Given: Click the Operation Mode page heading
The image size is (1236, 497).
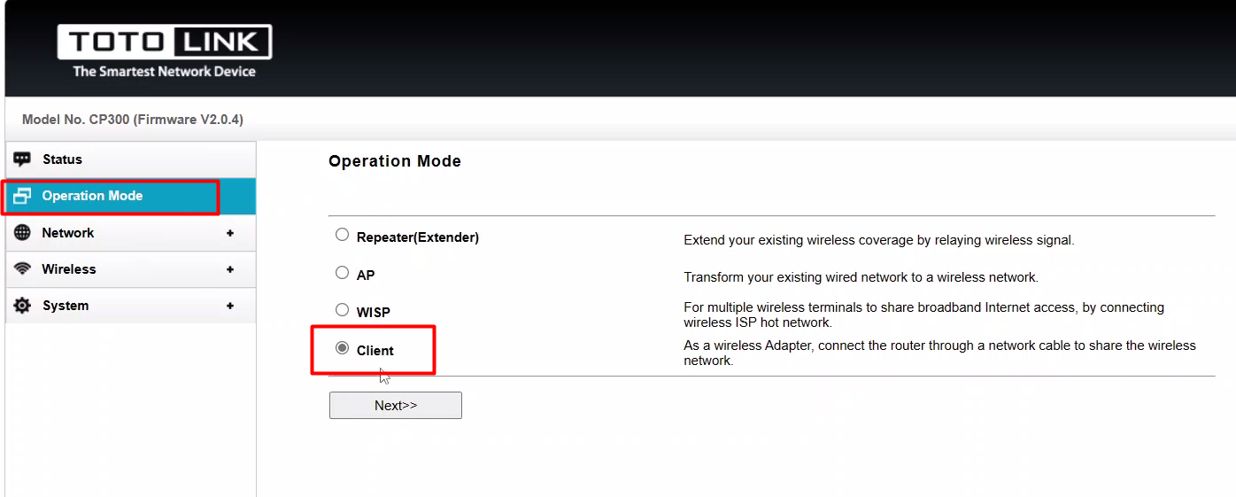Looking at the screenshot, I should (x=395, y=161).
